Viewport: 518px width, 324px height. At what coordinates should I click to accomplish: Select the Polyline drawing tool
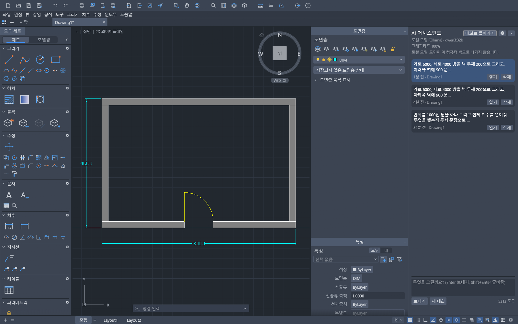tap(25, 60)
